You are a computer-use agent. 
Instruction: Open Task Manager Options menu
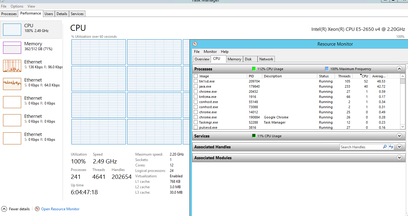tap(17, 6)
